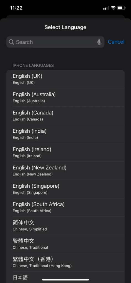Tap the battery status icon
The width and height of the screenshot is (131, 283).
coord(121,8)
